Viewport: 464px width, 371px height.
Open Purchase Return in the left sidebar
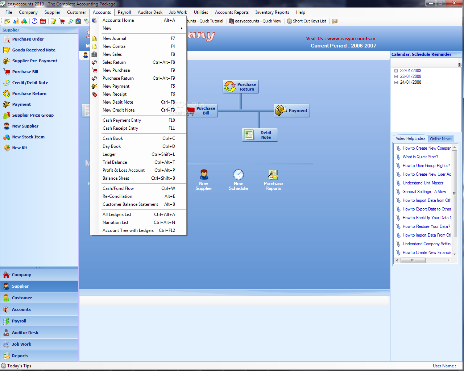[x=29, y=93]
